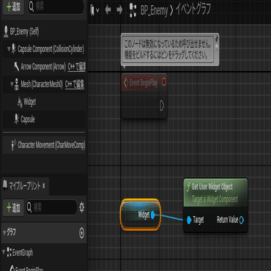Image resolution: width=271 pixels, height=271 pixels.
Task: Click the BP_Enemy breadcrumb
Action: point(154,11)
